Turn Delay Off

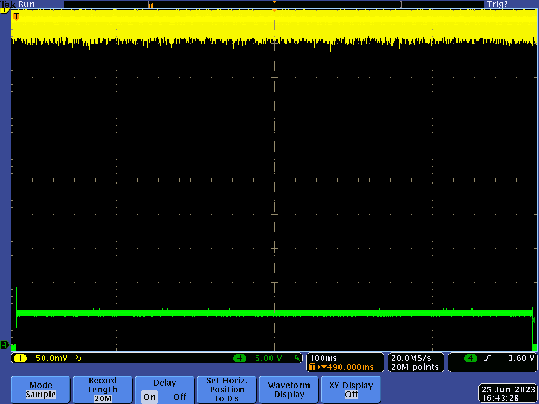[179, 397]
